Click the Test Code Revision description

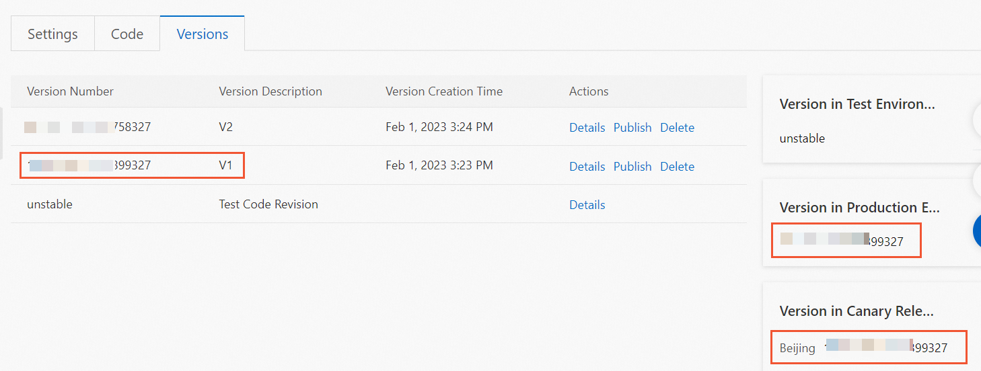(268, 204)
